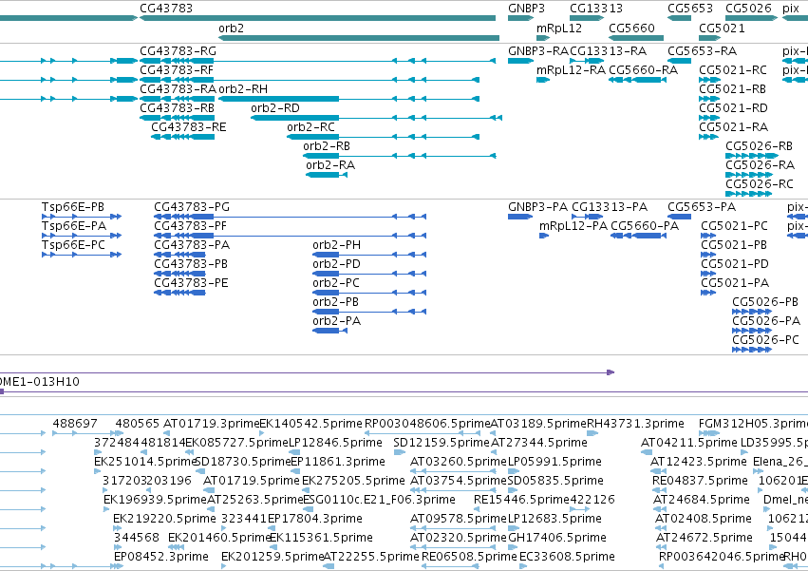Open the CG5660 gene label

click(631, 29)
